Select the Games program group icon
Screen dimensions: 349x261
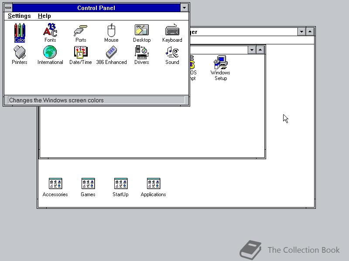click(x=88, y=187)
